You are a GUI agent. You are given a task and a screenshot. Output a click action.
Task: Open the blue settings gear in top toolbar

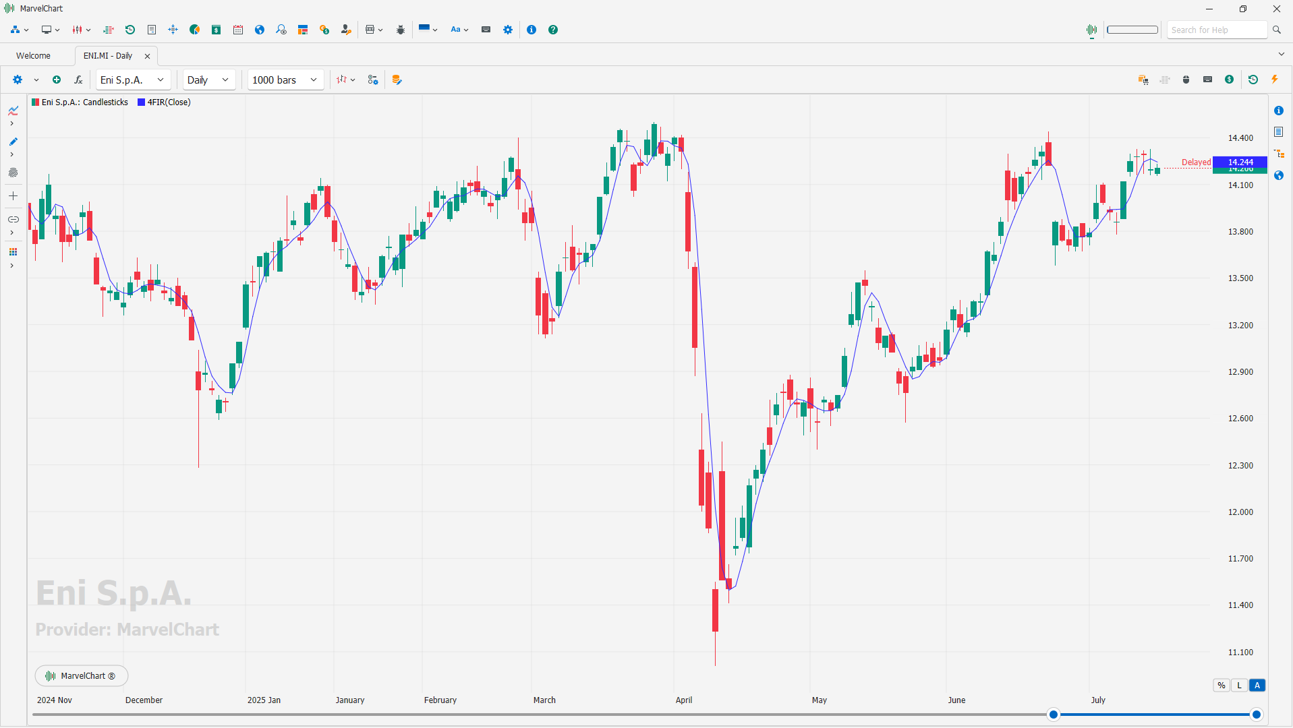(x=508, y=30)
